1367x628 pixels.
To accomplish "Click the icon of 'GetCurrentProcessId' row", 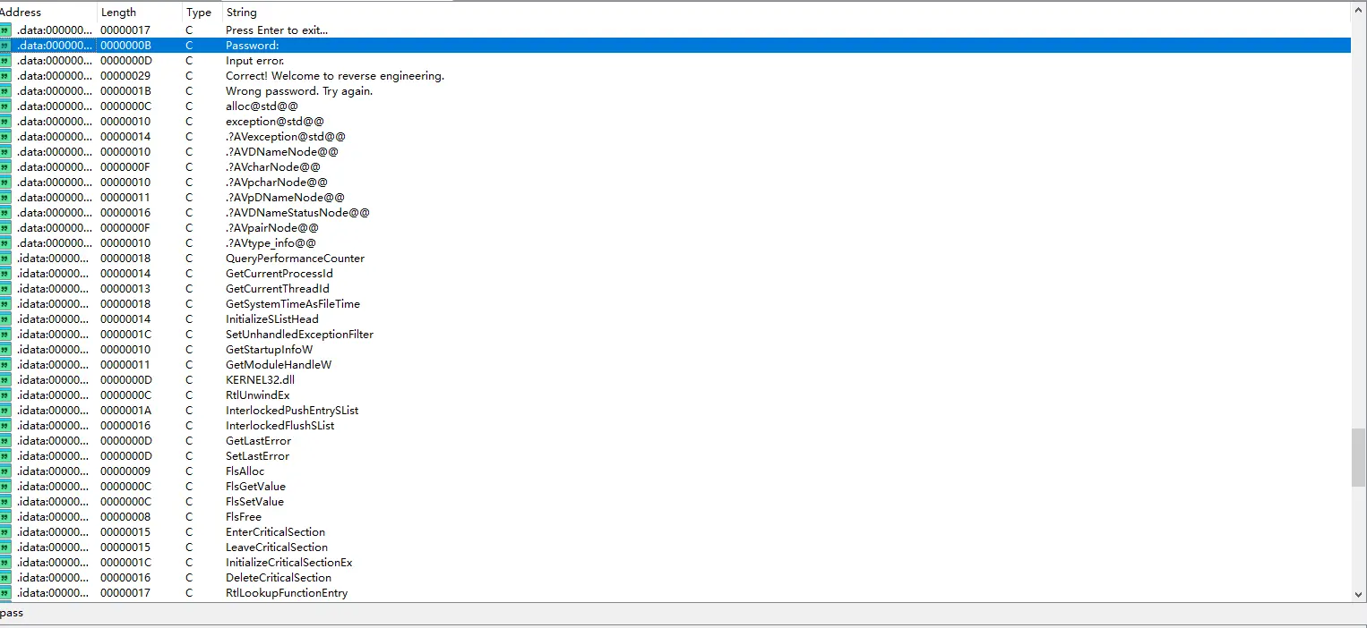I will [5, 274].
